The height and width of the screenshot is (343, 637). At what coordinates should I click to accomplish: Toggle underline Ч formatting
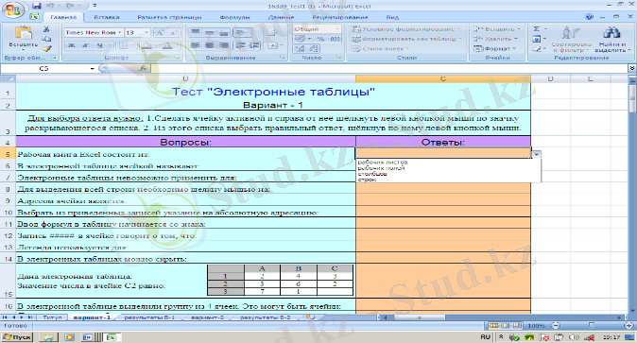pyautogui.click(x=99, y=45)
